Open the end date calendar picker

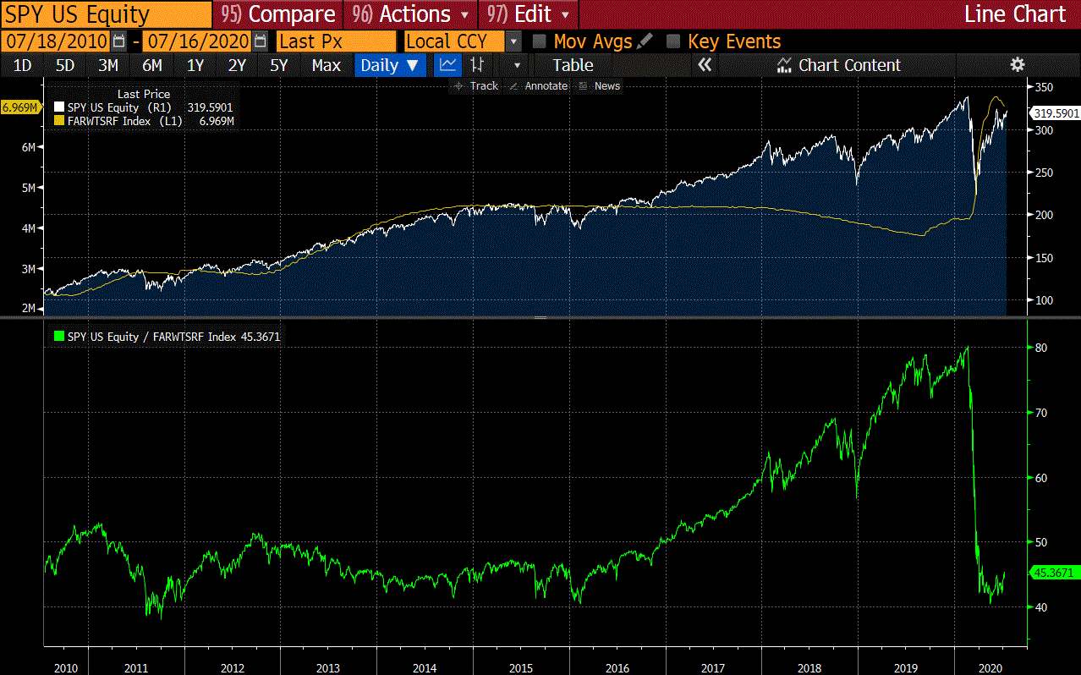pyautogui.click(x=261, y=41)
